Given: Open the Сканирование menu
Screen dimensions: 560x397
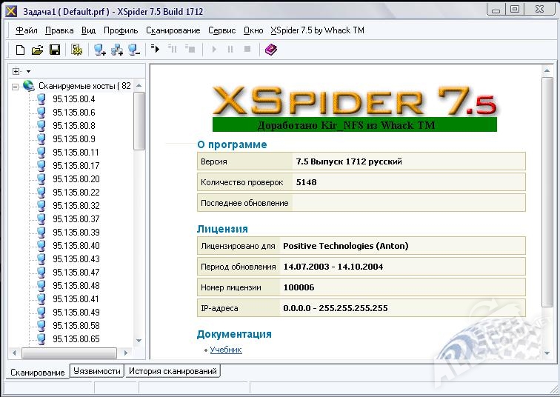Looking at the screenshot, I should pos(173,30).
